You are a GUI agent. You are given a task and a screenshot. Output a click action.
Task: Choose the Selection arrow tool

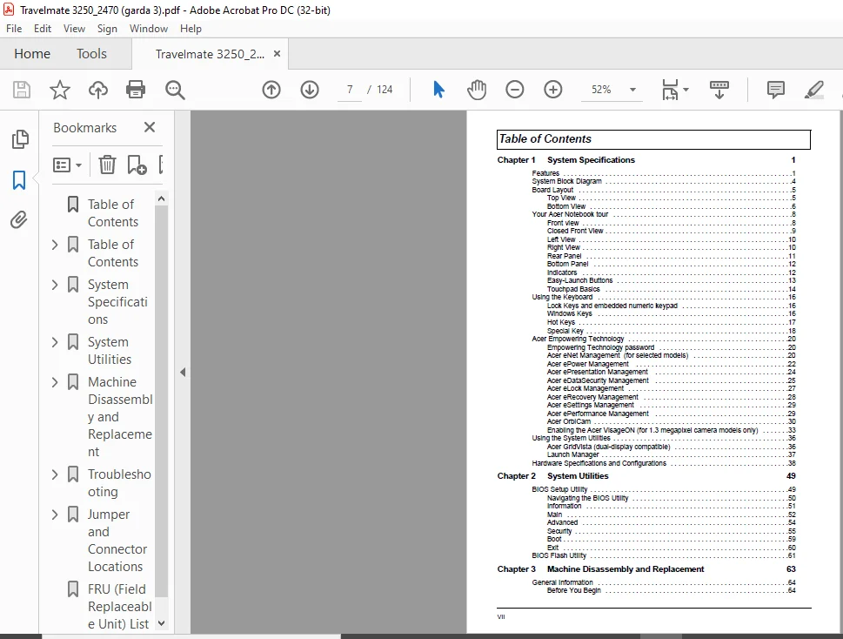point(438,90)
